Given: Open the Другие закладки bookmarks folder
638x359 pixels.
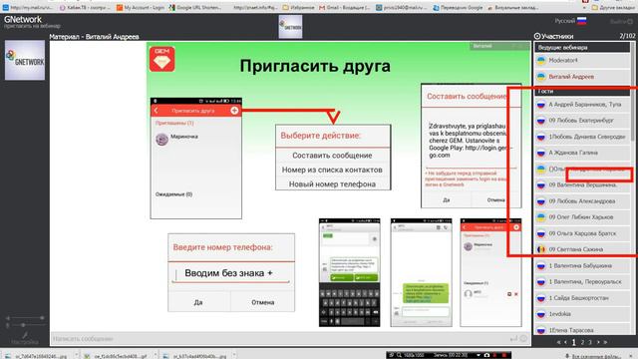Looking at the screenshot, I should click(x=612, y=7).
